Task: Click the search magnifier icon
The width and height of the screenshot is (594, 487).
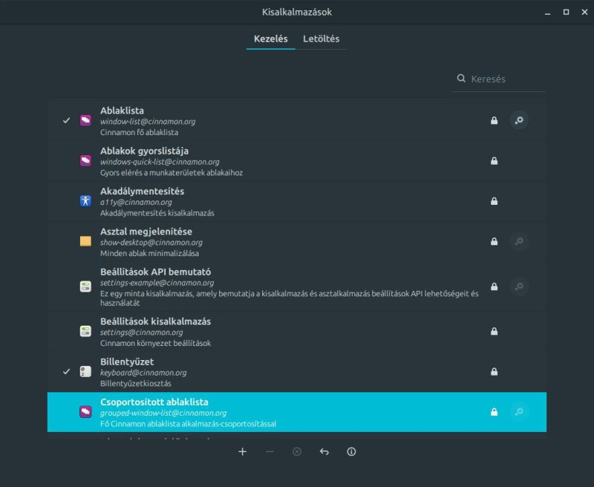Action: click(461, 79)
